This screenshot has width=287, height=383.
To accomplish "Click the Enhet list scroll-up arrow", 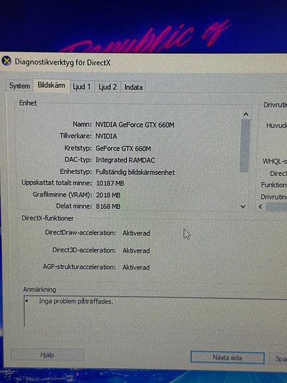I will pos(246,115).
